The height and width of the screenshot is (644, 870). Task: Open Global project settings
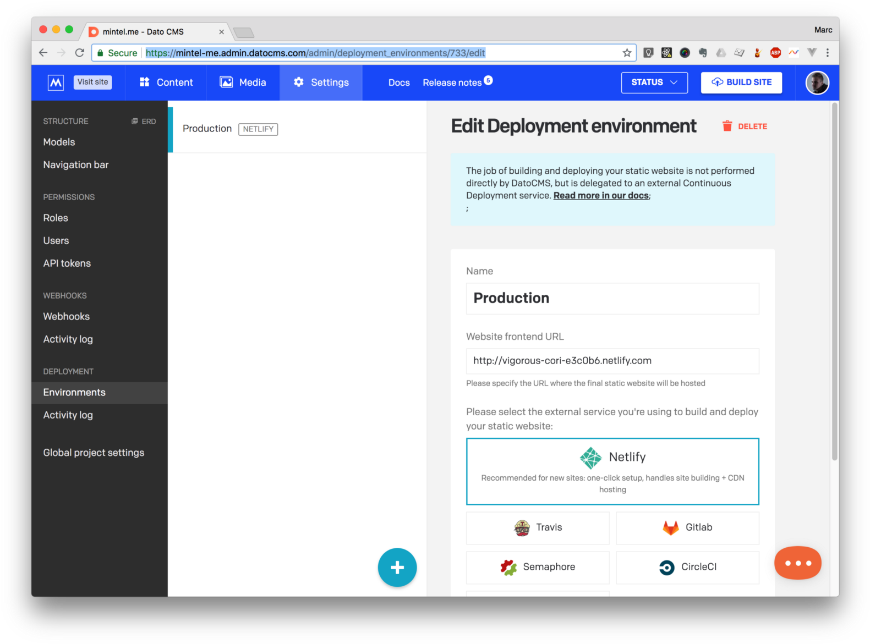point(94,453)
